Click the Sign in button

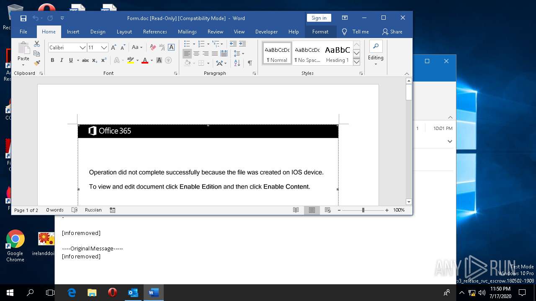click(319, 18)
